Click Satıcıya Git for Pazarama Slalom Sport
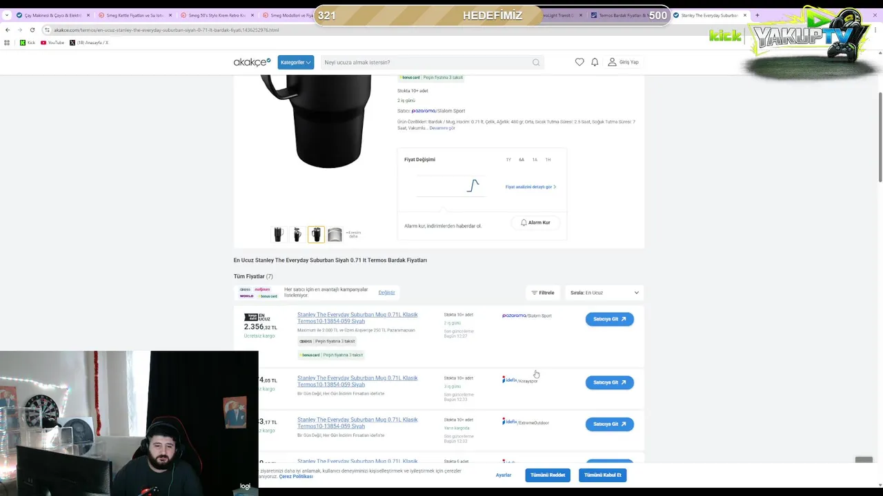 [610, 319]
